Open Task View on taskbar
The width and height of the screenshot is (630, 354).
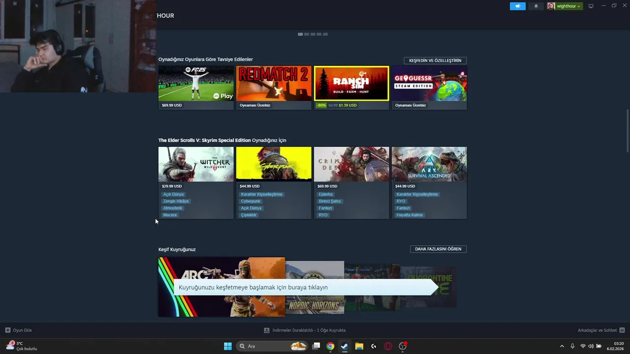click(x=316, y=346)
